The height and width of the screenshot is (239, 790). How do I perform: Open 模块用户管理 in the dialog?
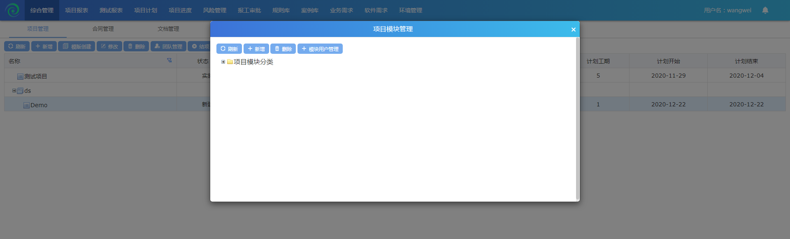coord(320,49)
